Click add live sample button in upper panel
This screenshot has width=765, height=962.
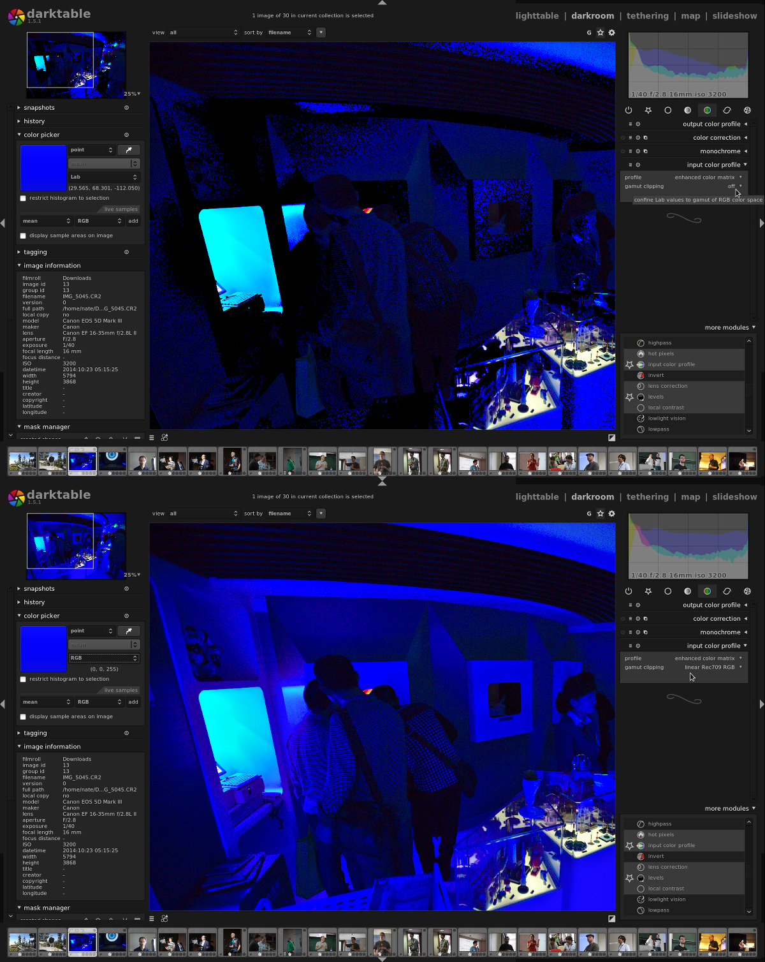click(133, 221)
